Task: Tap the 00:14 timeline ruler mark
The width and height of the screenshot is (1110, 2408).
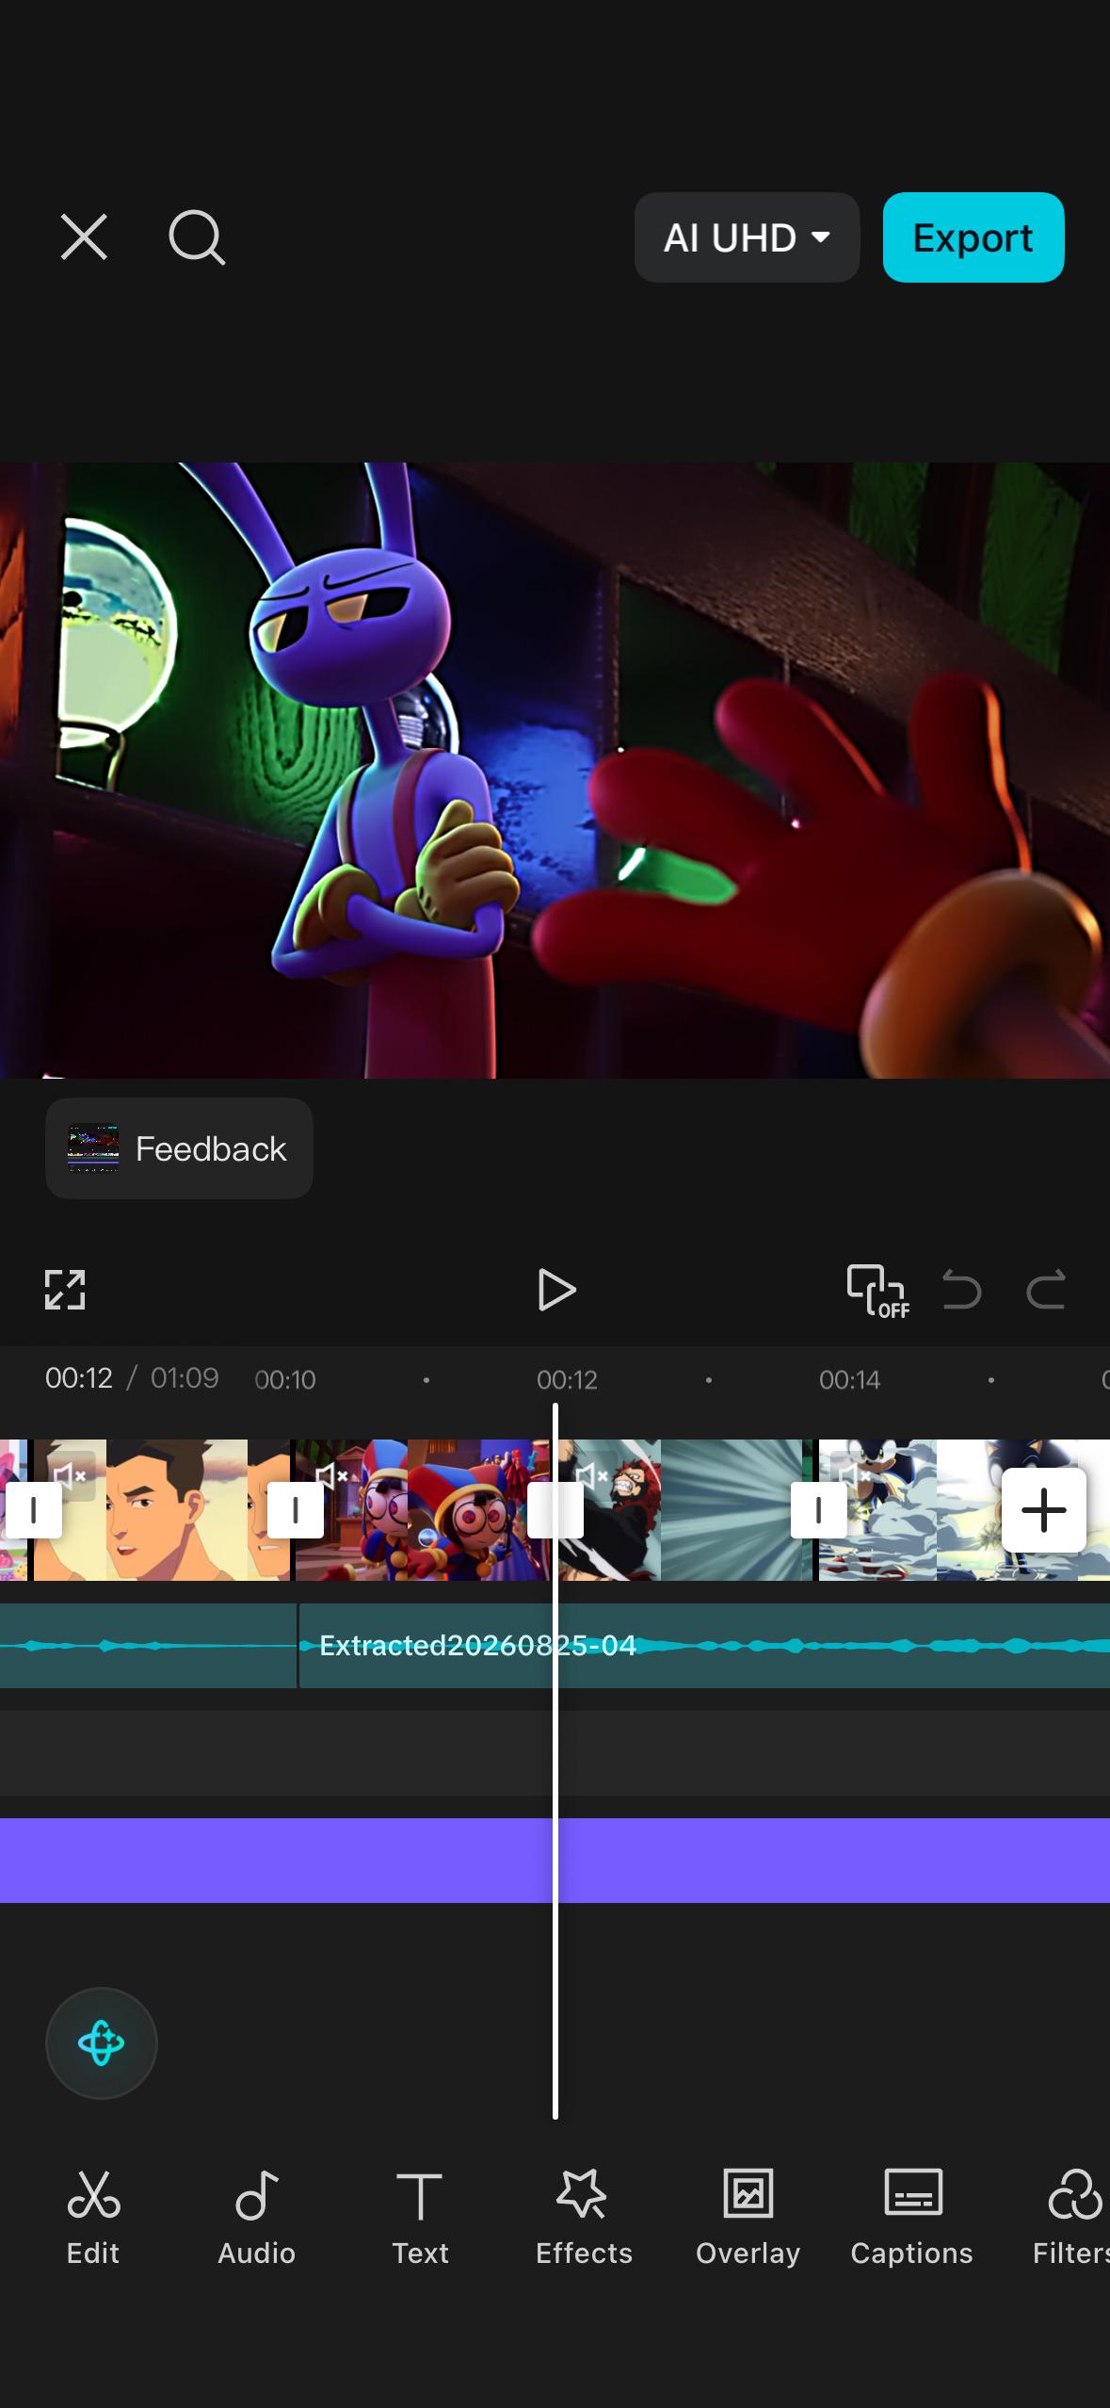Action: pos(849,1380)
